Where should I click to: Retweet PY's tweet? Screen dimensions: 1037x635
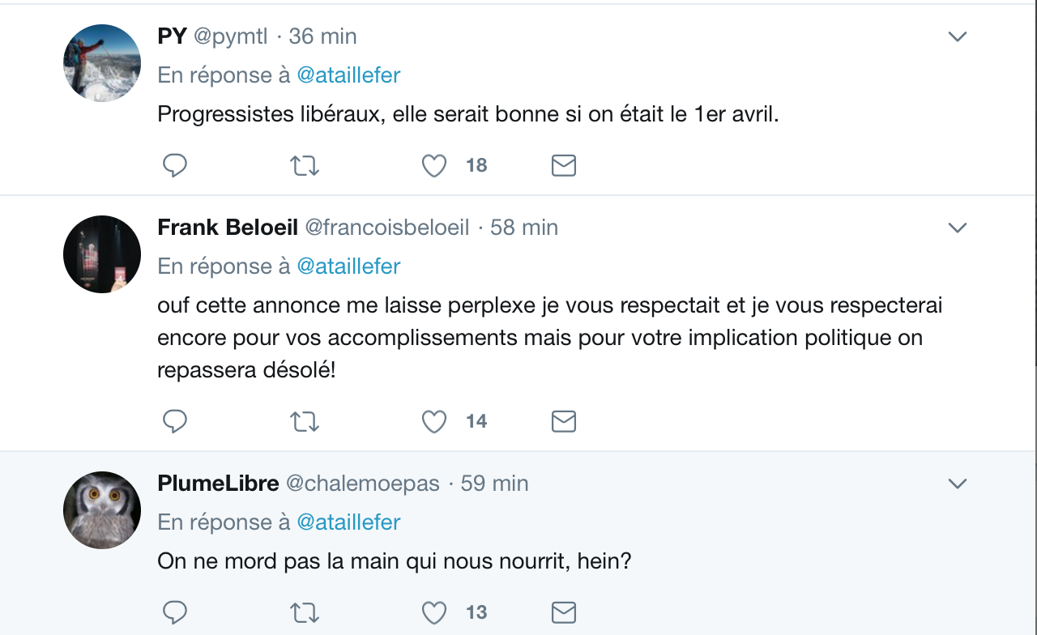click(305, 166)
